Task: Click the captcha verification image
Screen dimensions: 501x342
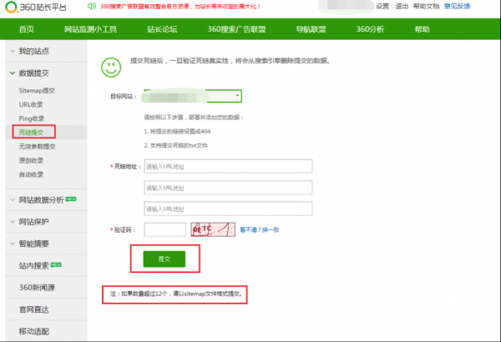Action: click(x=212, y=230)
